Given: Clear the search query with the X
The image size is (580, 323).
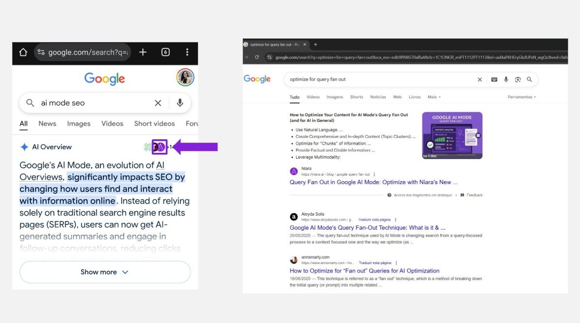Looking at the screenshot, I should [x=480, y=79].
